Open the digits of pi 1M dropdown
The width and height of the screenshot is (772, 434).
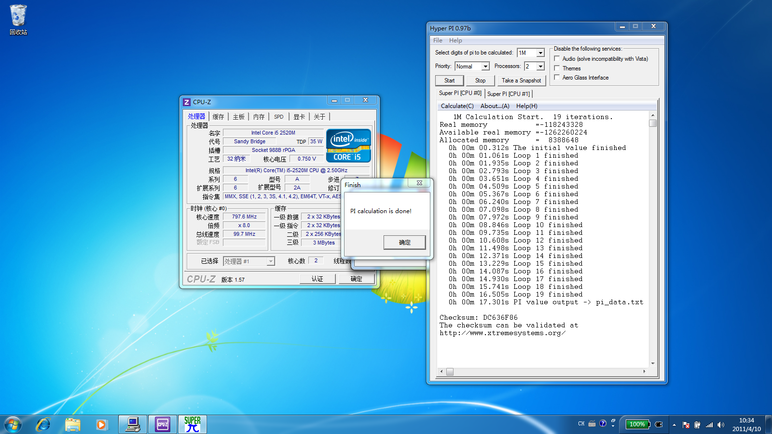tap(540, 53)
